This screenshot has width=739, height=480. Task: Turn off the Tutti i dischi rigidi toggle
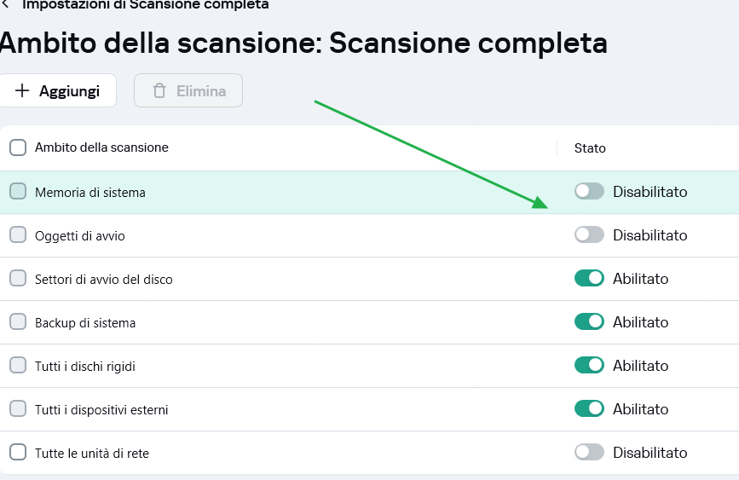[x=589, y=365]
